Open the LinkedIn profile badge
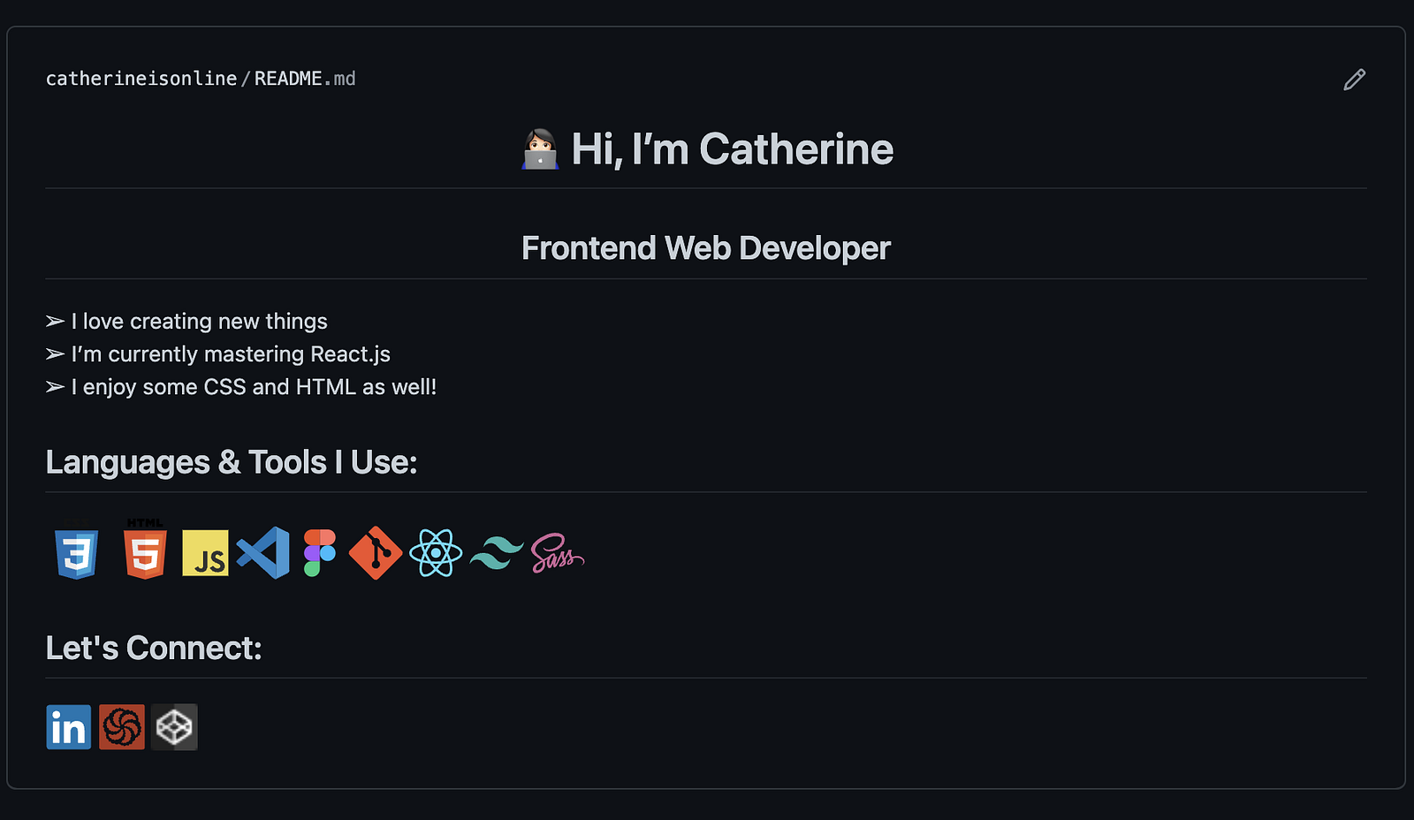This screenshot has height=820, width=1414. [69, 727]
